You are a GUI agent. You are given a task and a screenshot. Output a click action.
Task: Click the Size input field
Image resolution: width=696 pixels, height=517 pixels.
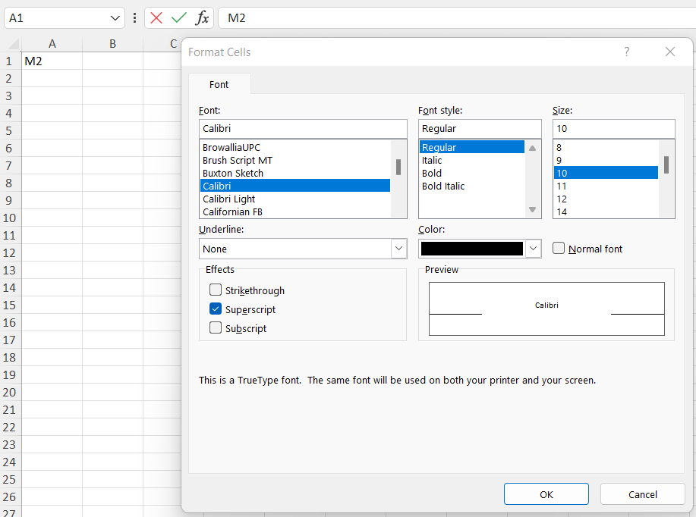pos(613,129)
